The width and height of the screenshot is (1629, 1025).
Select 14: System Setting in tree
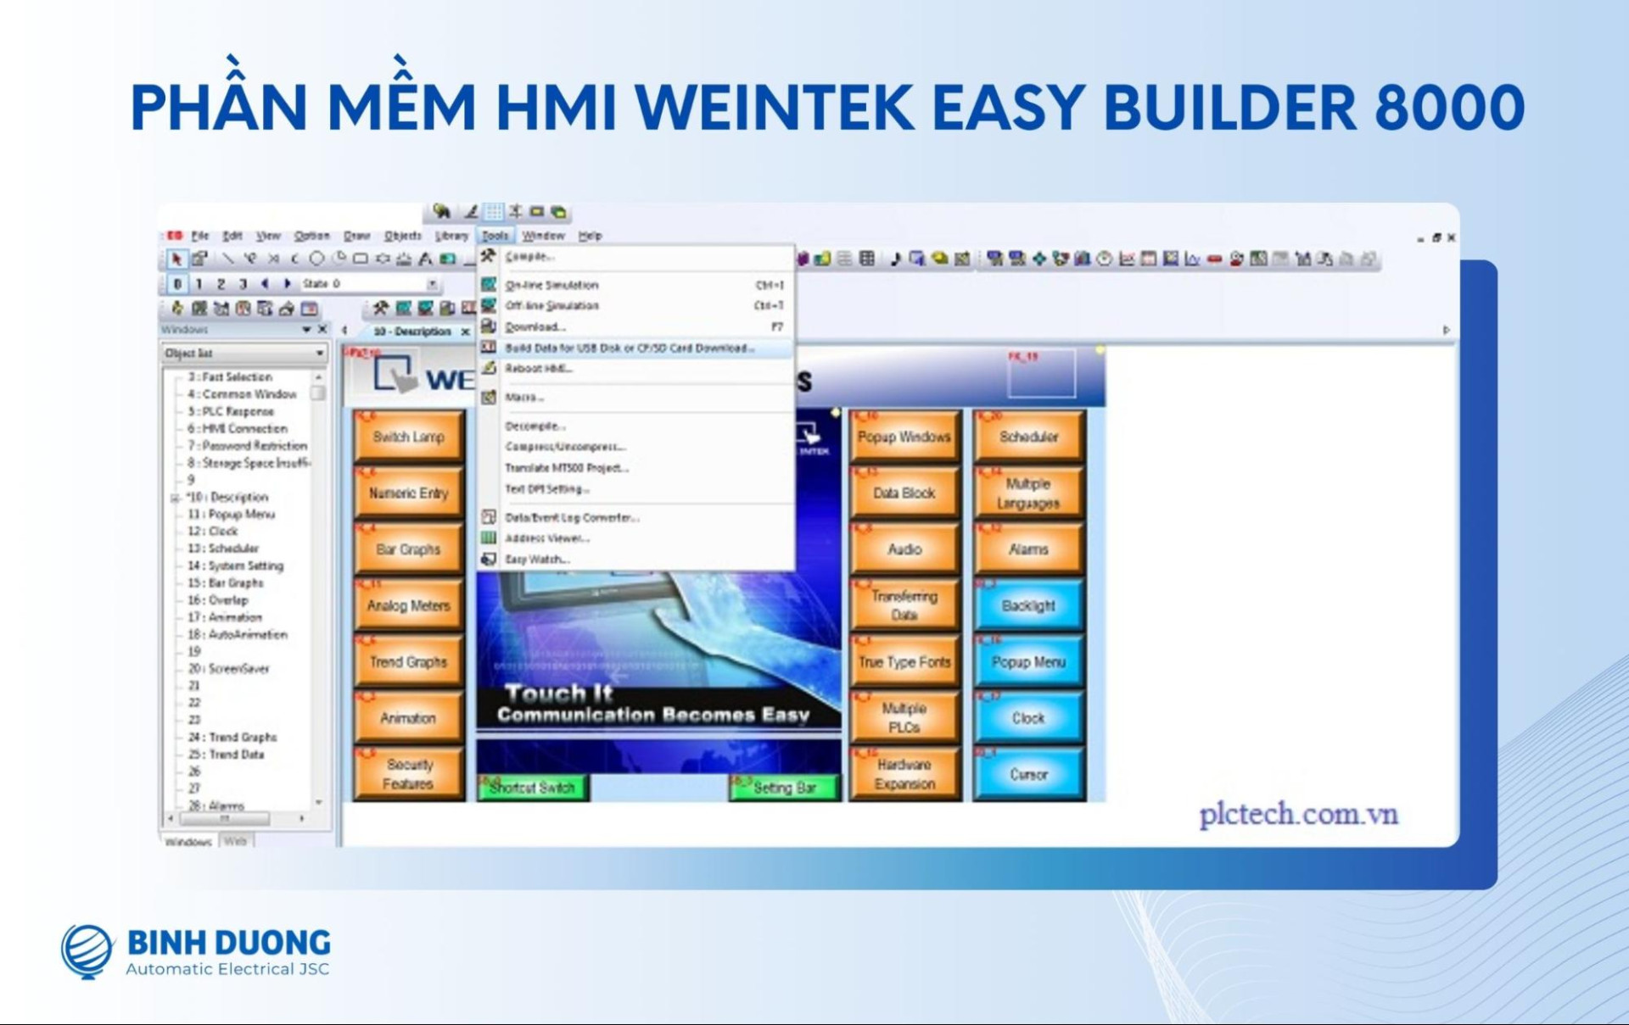click(x=235, y=565)
